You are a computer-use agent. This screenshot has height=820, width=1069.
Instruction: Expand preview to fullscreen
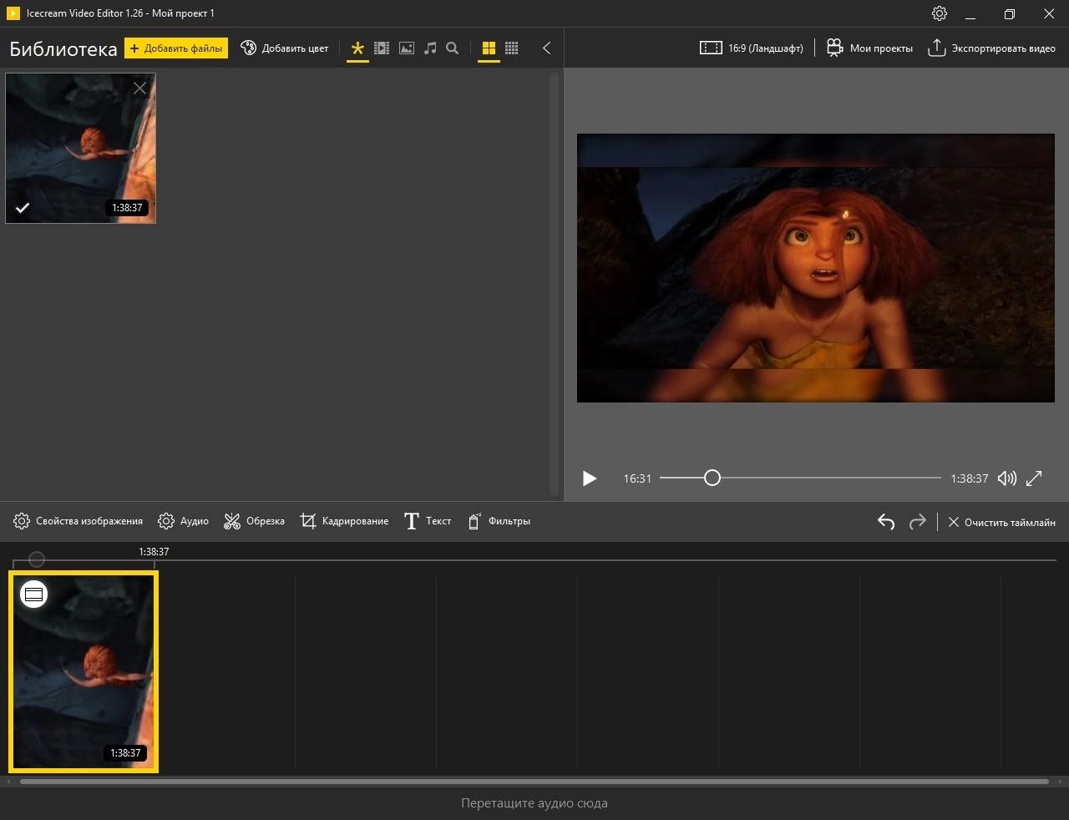1034,478
